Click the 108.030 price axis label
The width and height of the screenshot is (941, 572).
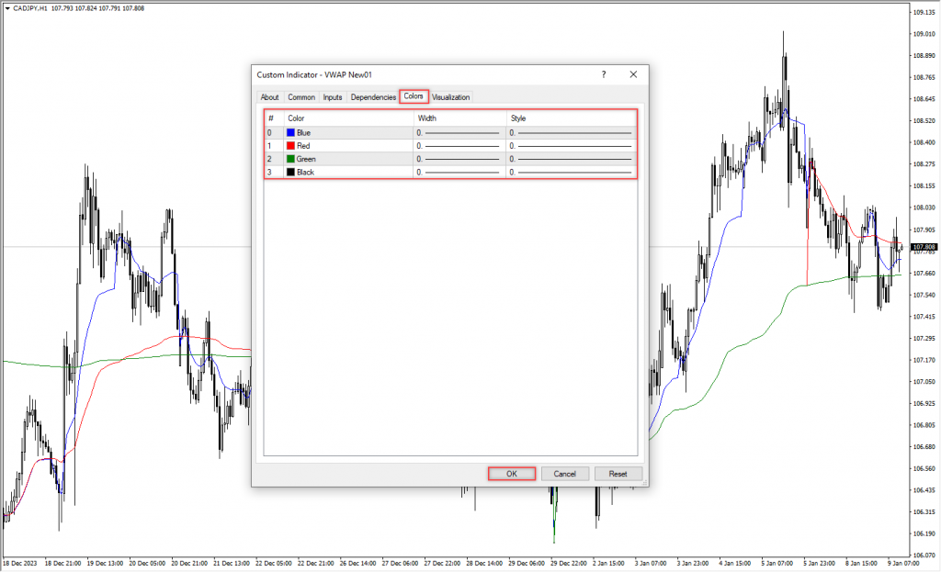924,207
